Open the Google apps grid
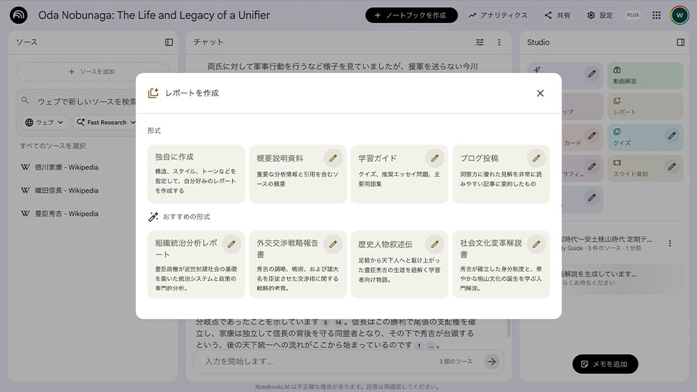The image size is (697, 392). coord(657,15)
